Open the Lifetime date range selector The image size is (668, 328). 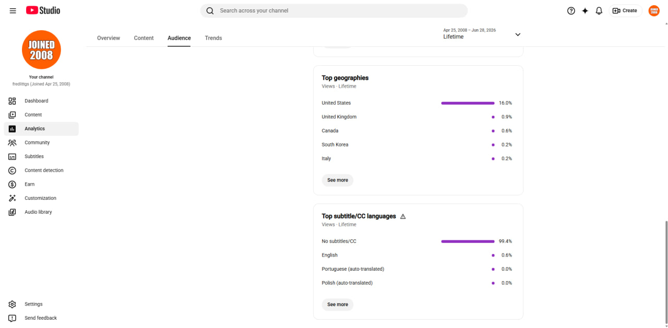pos(482,34)
